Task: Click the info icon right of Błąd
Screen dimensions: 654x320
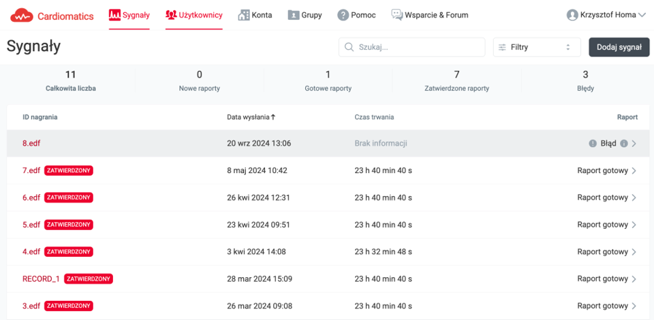Action: (x=623, y=144)
